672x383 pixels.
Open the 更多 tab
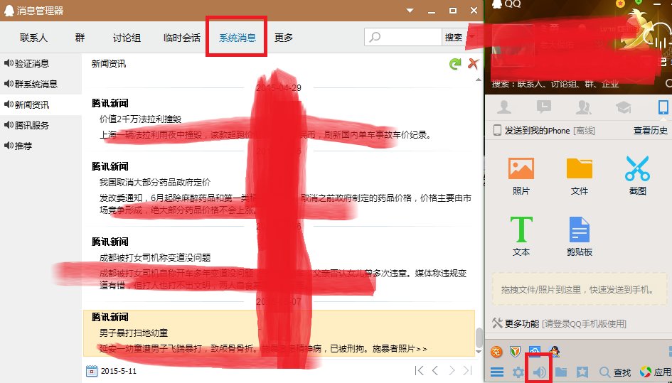point(284,38)
